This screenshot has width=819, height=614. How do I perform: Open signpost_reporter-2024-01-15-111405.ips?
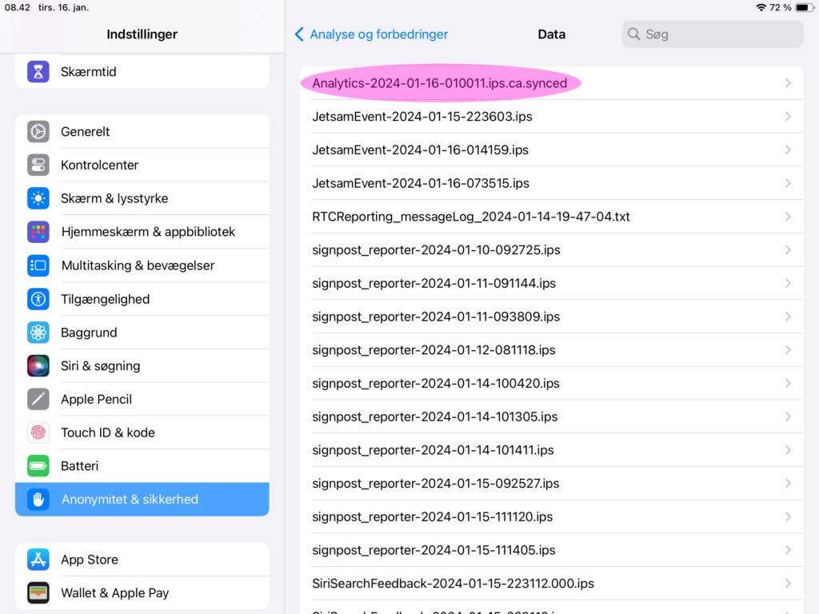tap(552, 550)
